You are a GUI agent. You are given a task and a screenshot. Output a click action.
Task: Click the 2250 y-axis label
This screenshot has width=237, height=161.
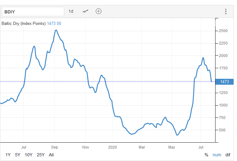tap(223, 43)
